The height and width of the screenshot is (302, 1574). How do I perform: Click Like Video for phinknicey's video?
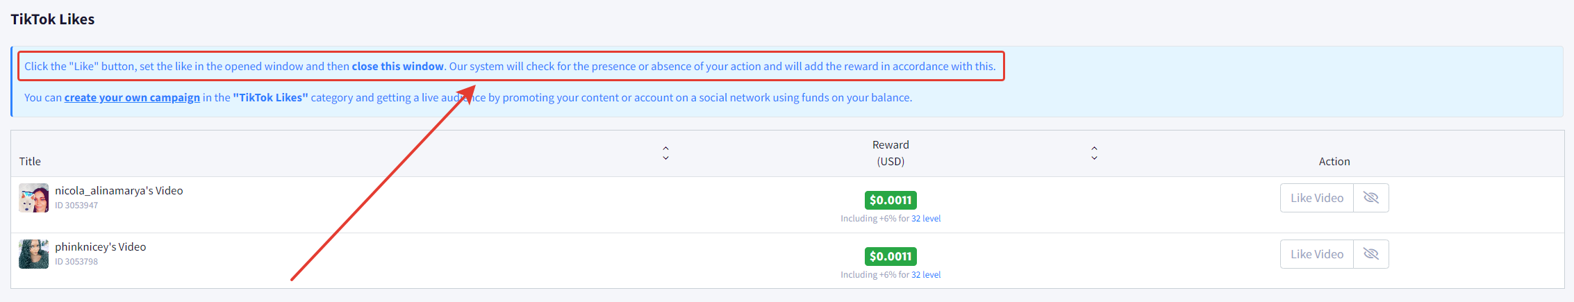(1316, 254)
